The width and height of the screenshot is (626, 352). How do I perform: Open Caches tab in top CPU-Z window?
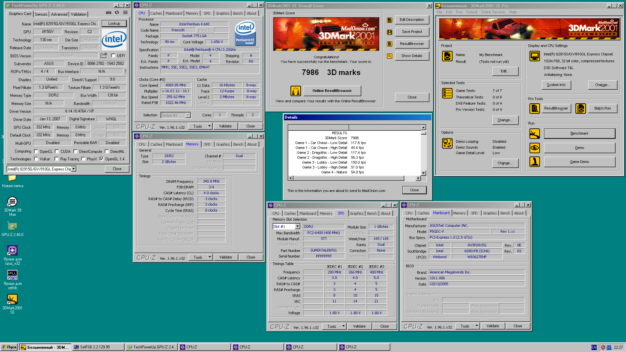[156, 13]
